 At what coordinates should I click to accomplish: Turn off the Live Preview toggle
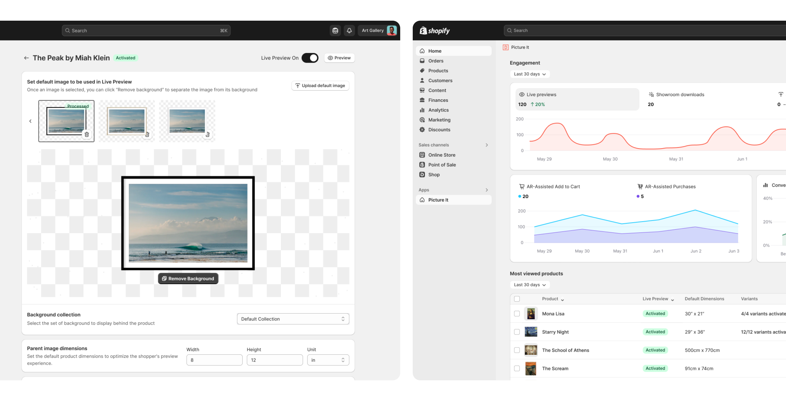pyautogui.click(x=310, y=58)
